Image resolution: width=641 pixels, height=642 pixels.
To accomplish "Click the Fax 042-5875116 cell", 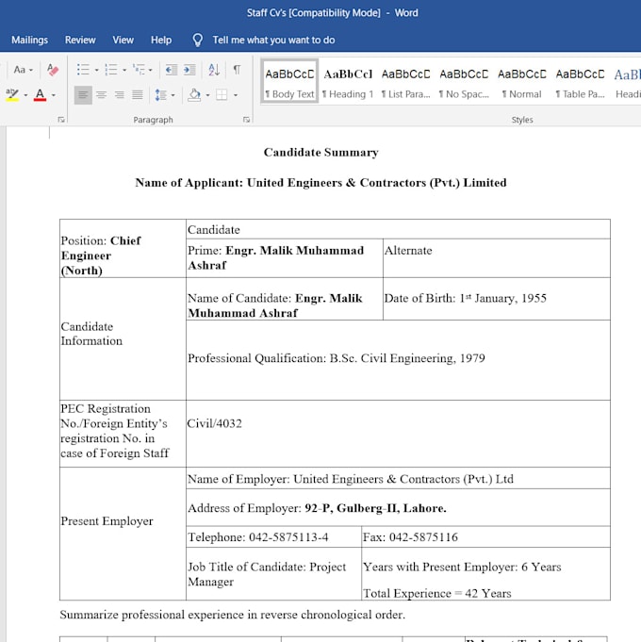I will click(x=485, y=536).
